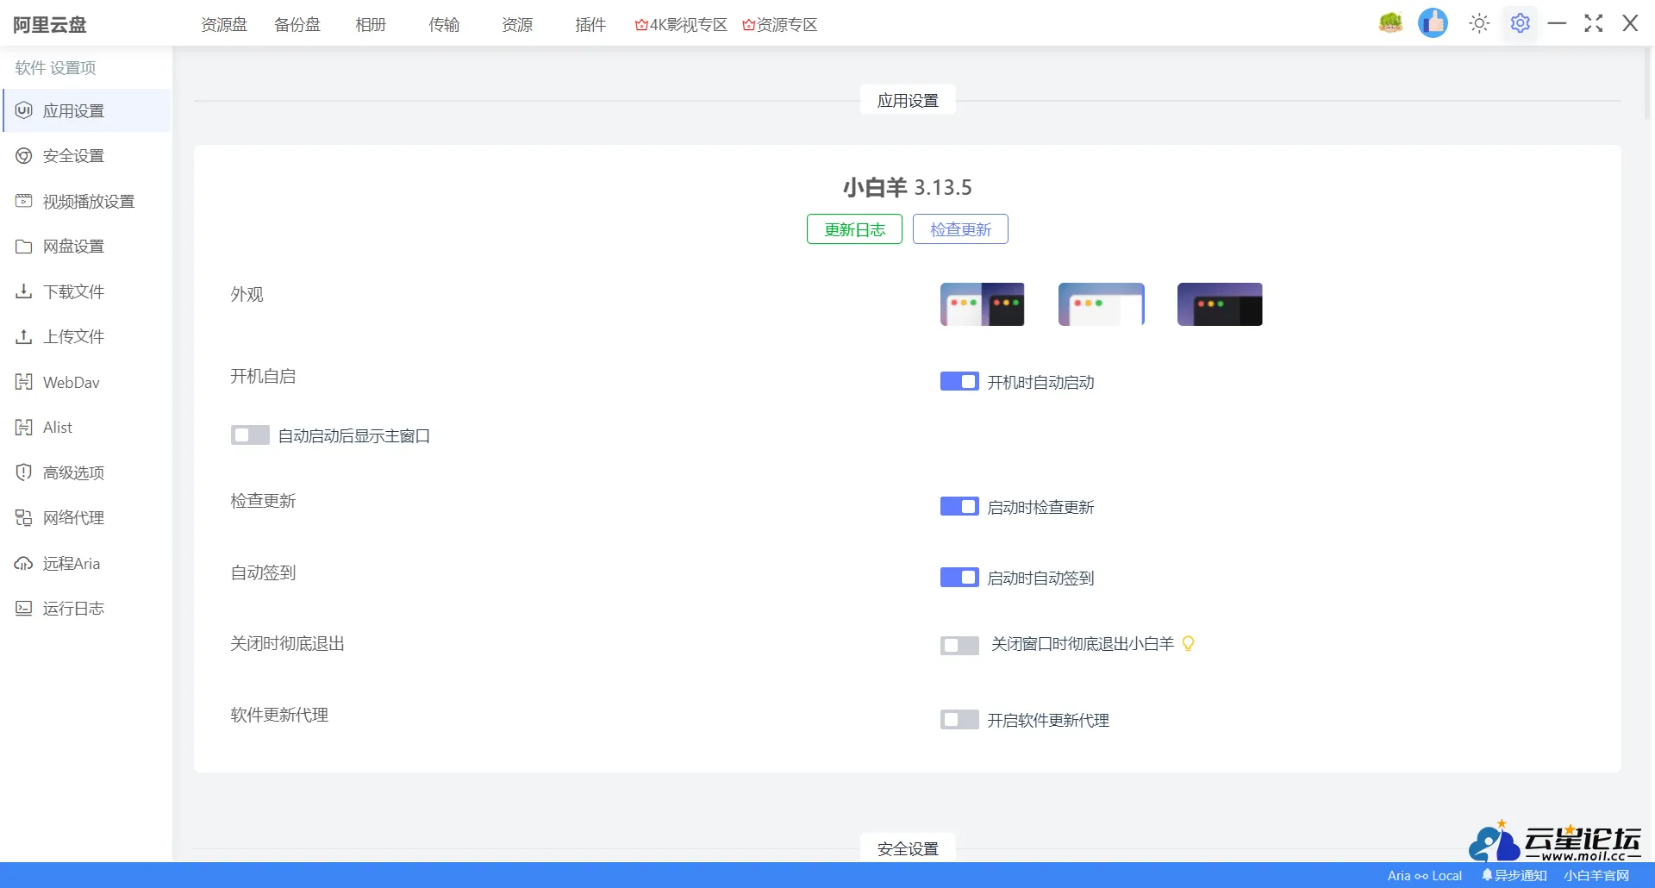
Task: Switch to the 传输 tab
Action: tap(444, 24)
